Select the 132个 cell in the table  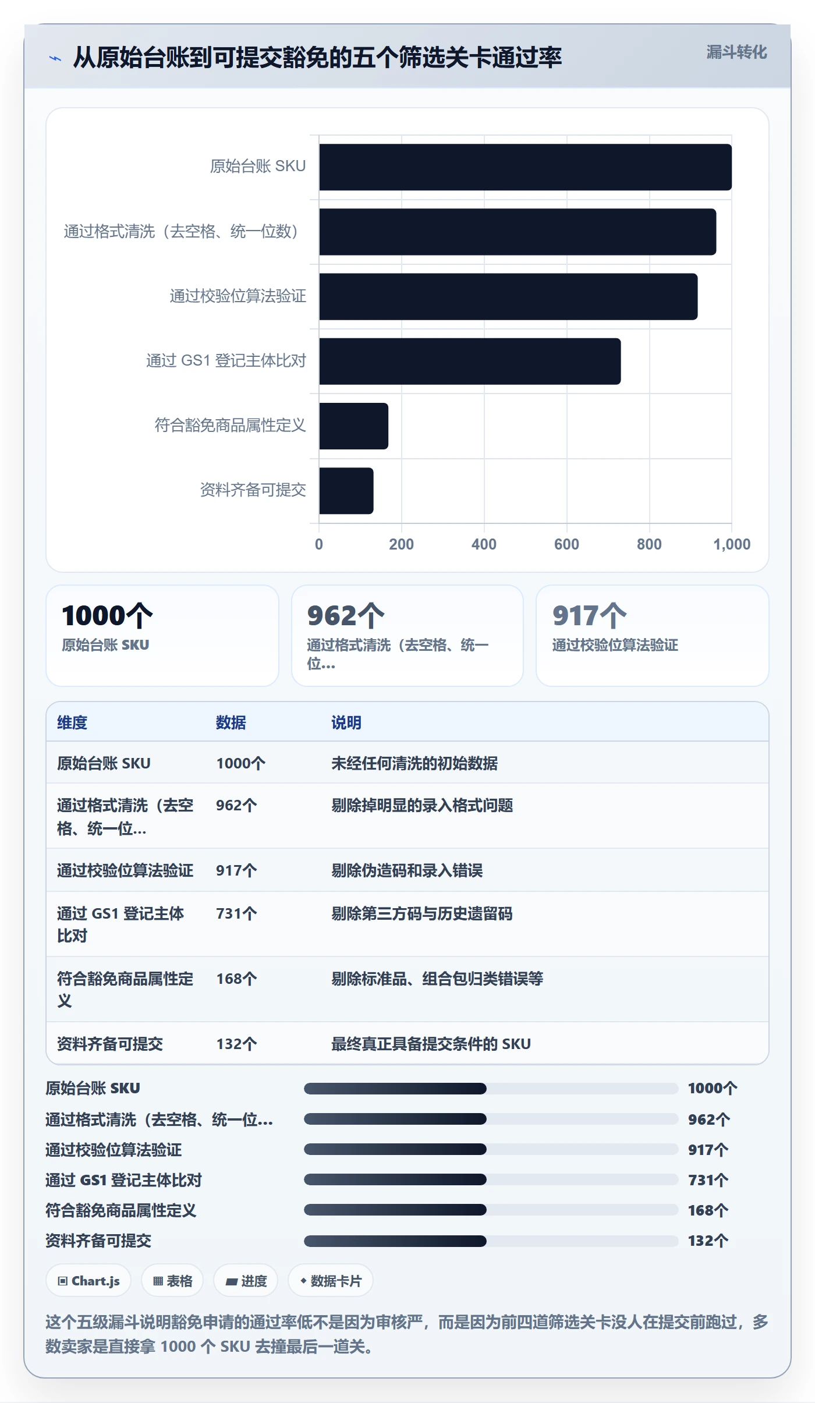click(x=236, y=1044)
